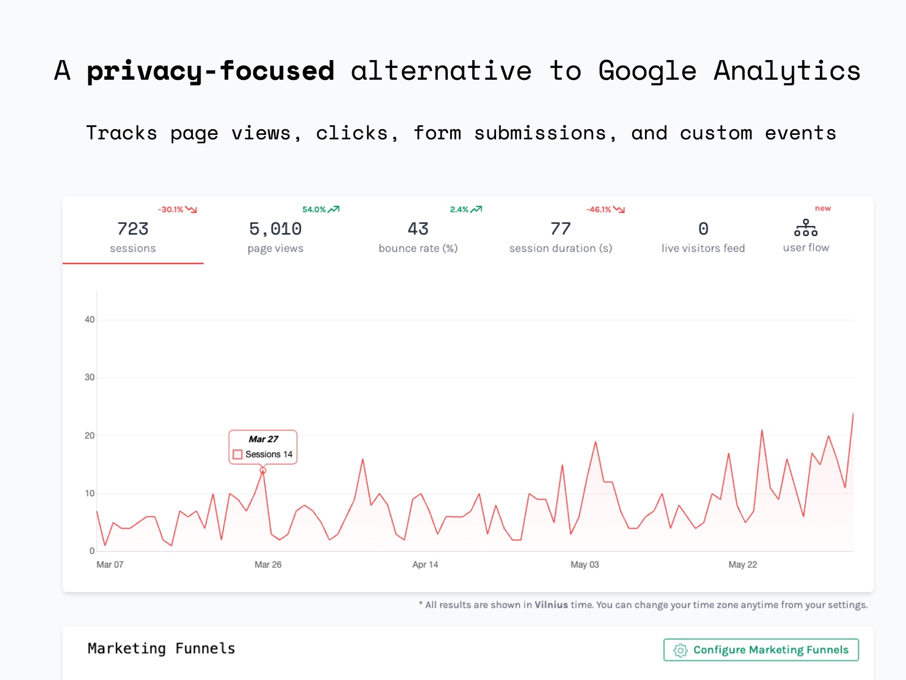906x680 pixels.
Task: Select the Sessions legend square in the tooltip
Action: 237,454
